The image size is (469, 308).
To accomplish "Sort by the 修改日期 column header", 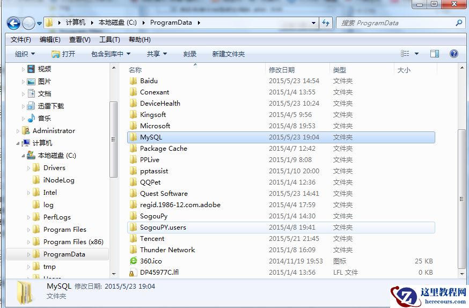I will click(x=282, y=70).
